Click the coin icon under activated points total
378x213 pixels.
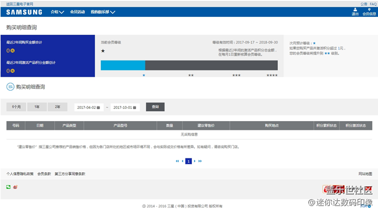coord(13,71)
